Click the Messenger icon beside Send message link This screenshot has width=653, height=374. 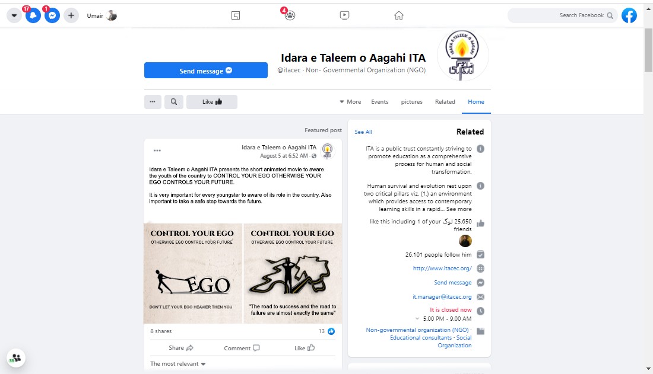tap(480, 283)
